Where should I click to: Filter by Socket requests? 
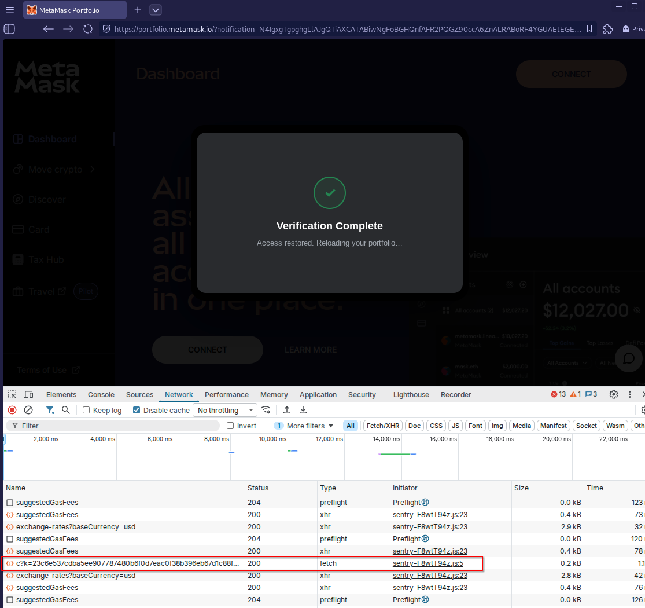point(586,426)
